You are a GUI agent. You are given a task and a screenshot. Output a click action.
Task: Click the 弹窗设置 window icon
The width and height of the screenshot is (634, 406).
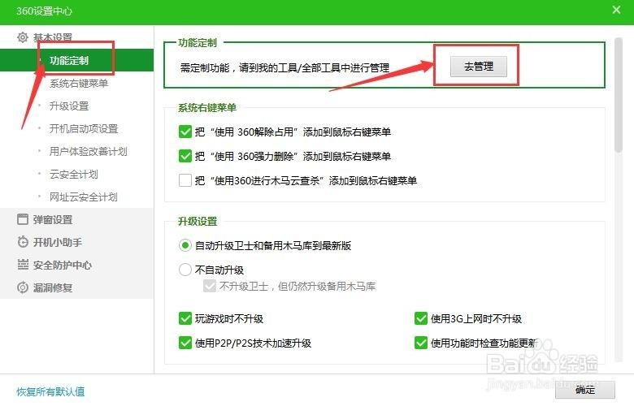(23, 219)
